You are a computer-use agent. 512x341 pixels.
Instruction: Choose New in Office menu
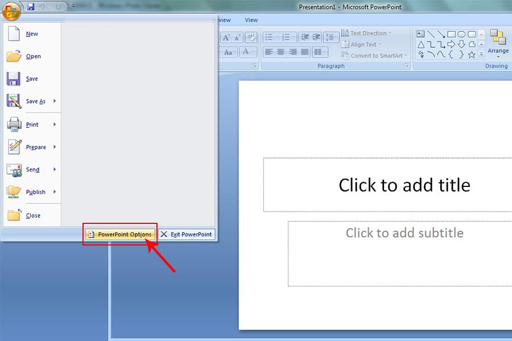[x=32, y=34]
